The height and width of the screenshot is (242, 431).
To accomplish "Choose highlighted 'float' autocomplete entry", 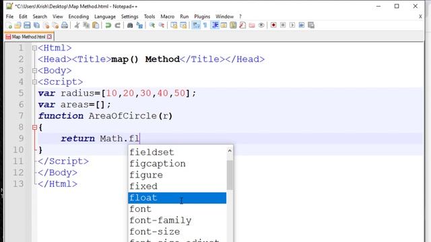I will coord(177,198).
